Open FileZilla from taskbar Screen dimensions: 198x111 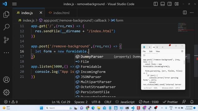[x=138, y=108]
